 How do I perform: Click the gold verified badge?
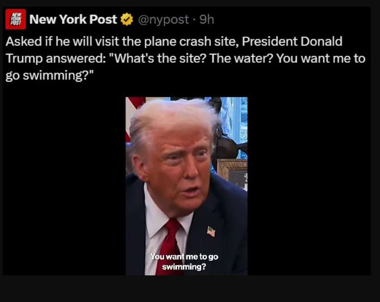coord(127,19)
